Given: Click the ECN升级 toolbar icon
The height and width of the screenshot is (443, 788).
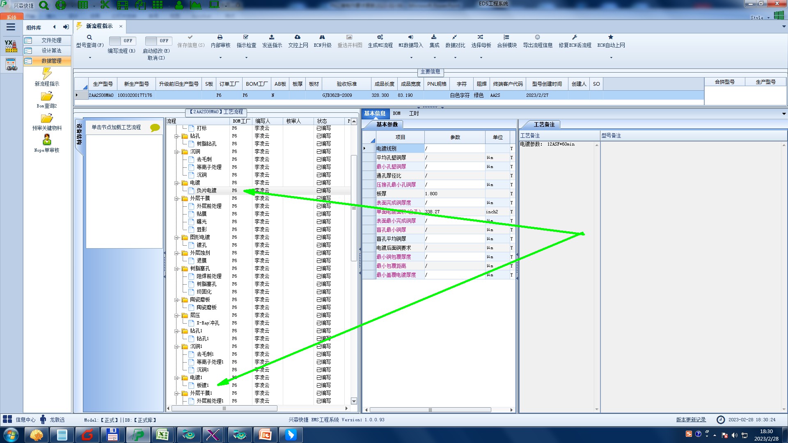Looking at the screenshot, I should (322, 37).
